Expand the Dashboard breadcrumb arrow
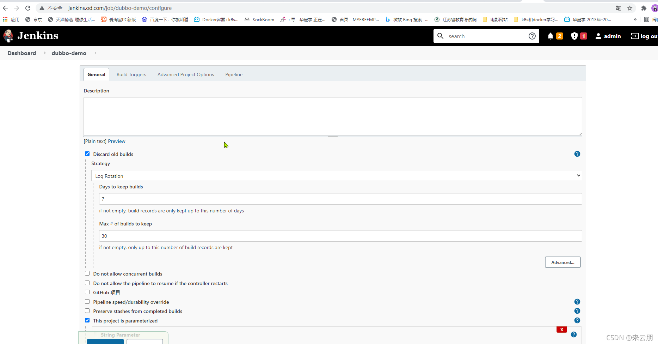Image resolution: width=658 pixels, height=344 pixels. coord(45,53)
